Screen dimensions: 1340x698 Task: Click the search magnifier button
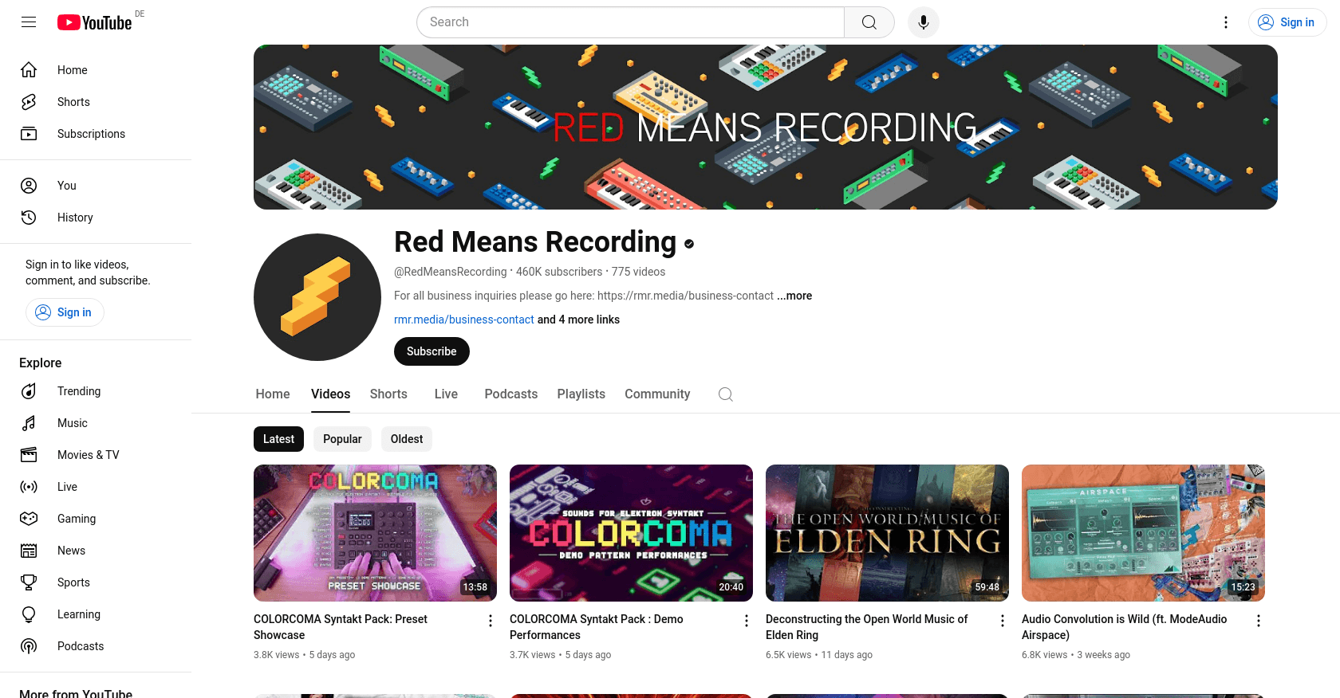click(869, 22)
